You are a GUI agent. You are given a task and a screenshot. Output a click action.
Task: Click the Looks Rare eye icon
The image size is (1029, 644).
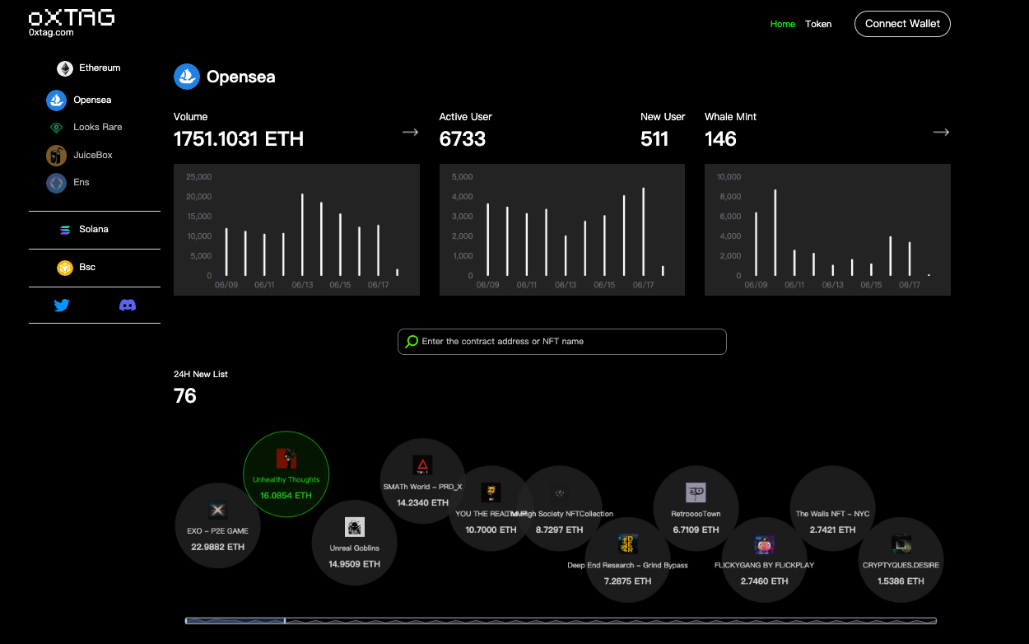56,128
